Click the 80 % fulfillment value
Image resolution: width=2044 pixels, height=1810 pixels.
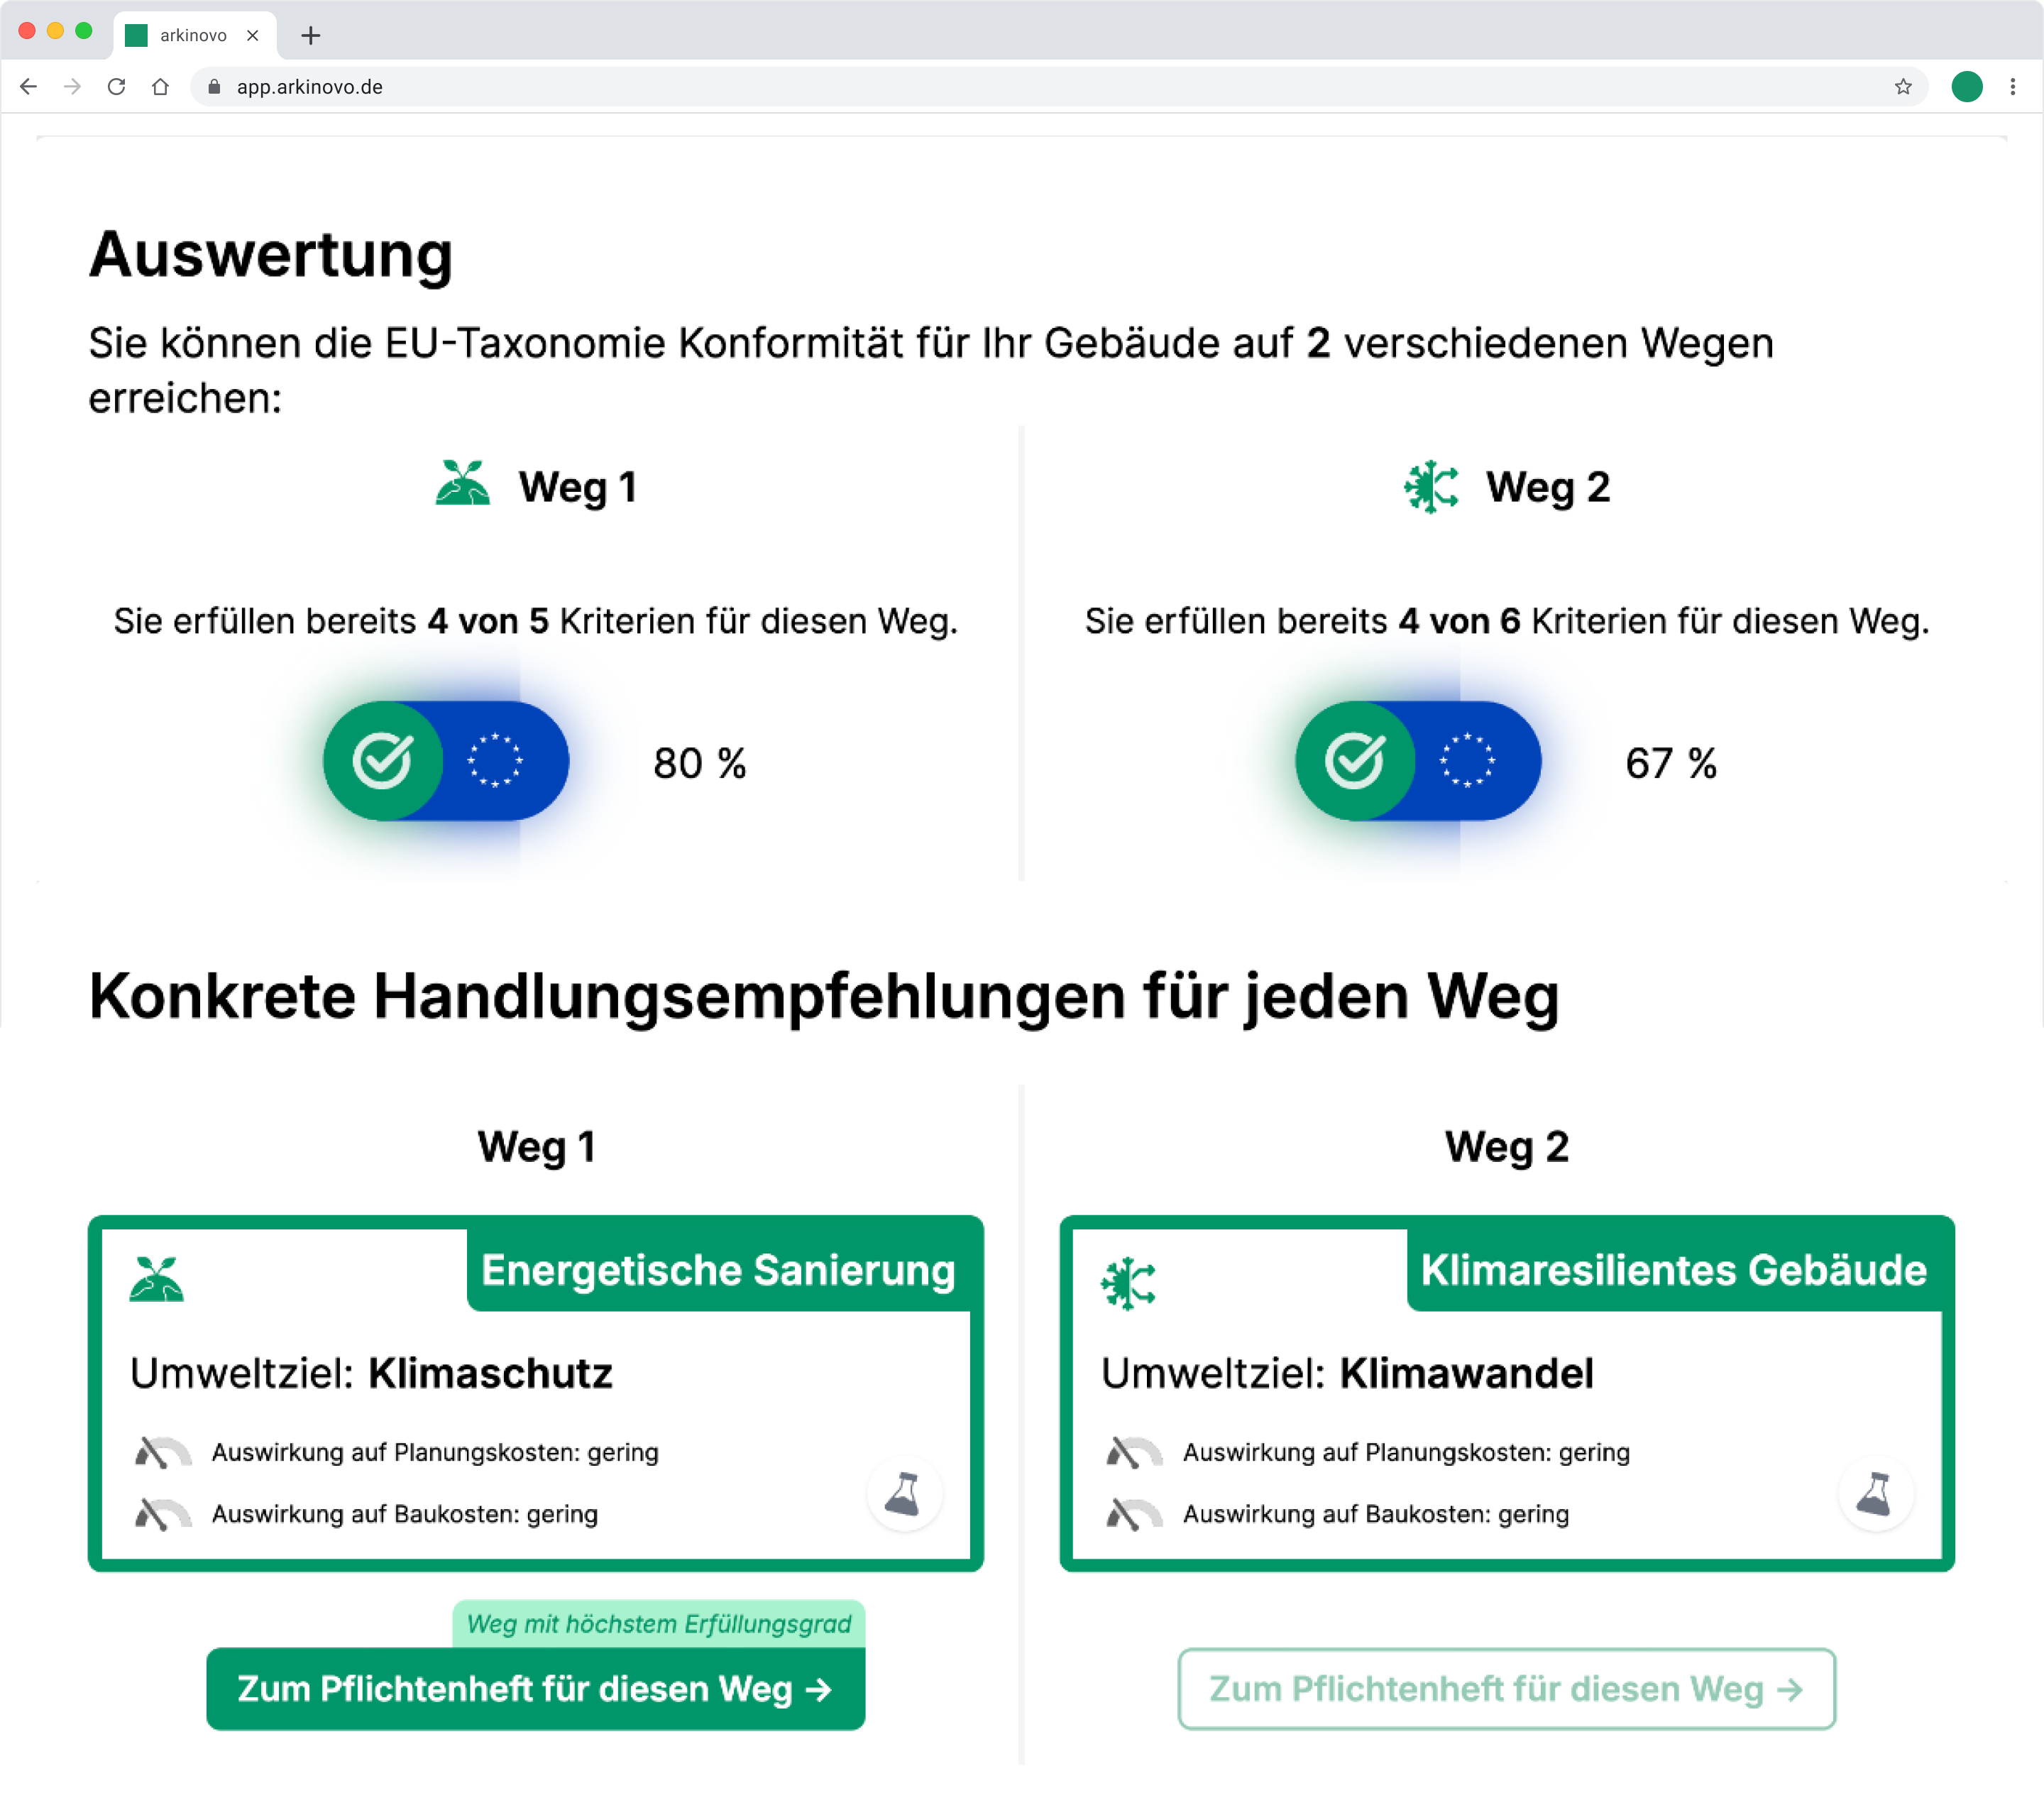point(700,763)
